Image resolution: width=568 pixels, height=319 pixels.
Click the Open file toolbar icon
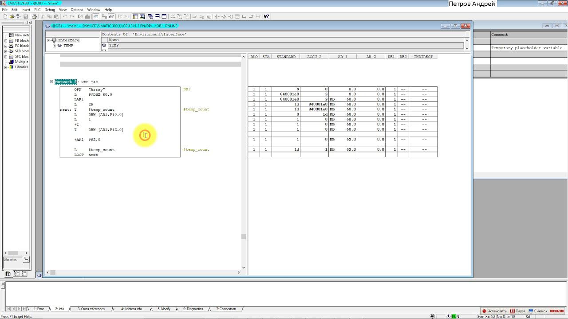[x=12, y=16]
